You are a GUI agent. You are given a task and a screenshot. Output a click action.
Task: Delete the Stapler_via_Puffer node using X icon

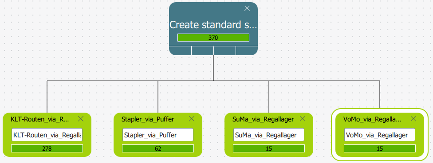[192, 119]
